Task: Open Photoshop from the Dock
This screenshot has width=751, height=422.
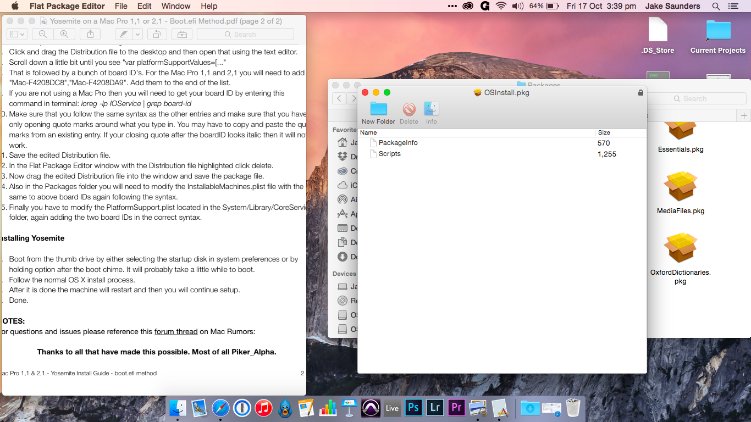Action: [x=413, y=408]
